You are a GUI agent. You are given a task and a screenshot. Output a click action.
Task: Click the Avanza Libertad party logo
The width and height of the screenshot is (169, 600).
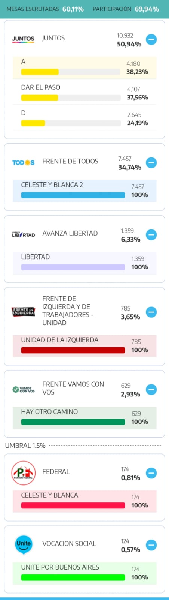[23, 234]
